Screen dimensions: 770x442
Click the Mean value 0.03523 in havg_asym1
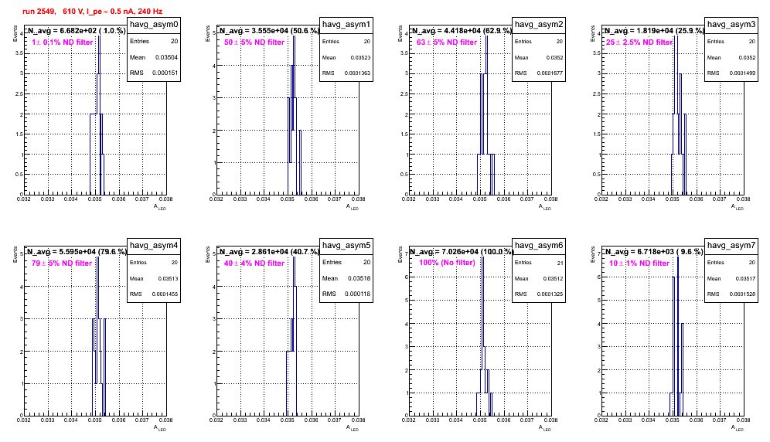(360, 57)
